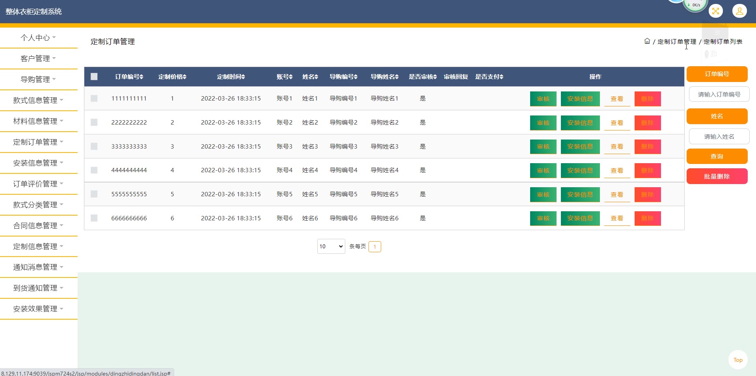This screenshot has width=756, height=376.
Task: Sort by 订单编号 column sort arrows
Action: tap(142, 77)
